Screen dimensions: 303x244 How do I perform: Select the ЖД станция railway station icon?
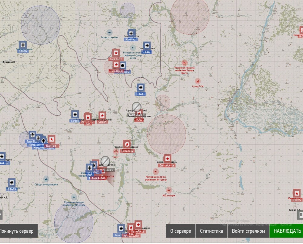tap(169, 190)
